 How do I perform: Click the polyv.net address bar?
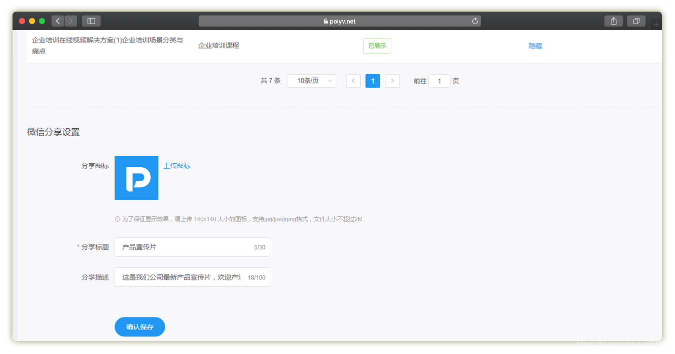pos(339,21)
